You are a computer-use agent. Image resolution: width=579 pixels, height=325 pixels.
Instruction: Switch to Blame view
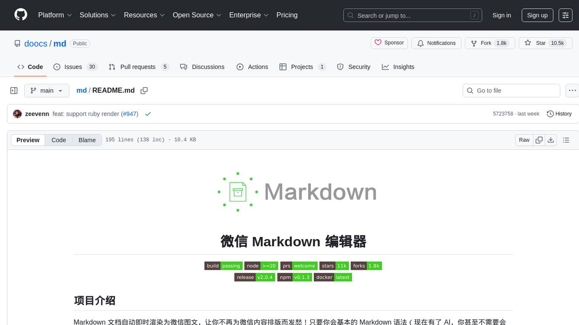[87, 140]
